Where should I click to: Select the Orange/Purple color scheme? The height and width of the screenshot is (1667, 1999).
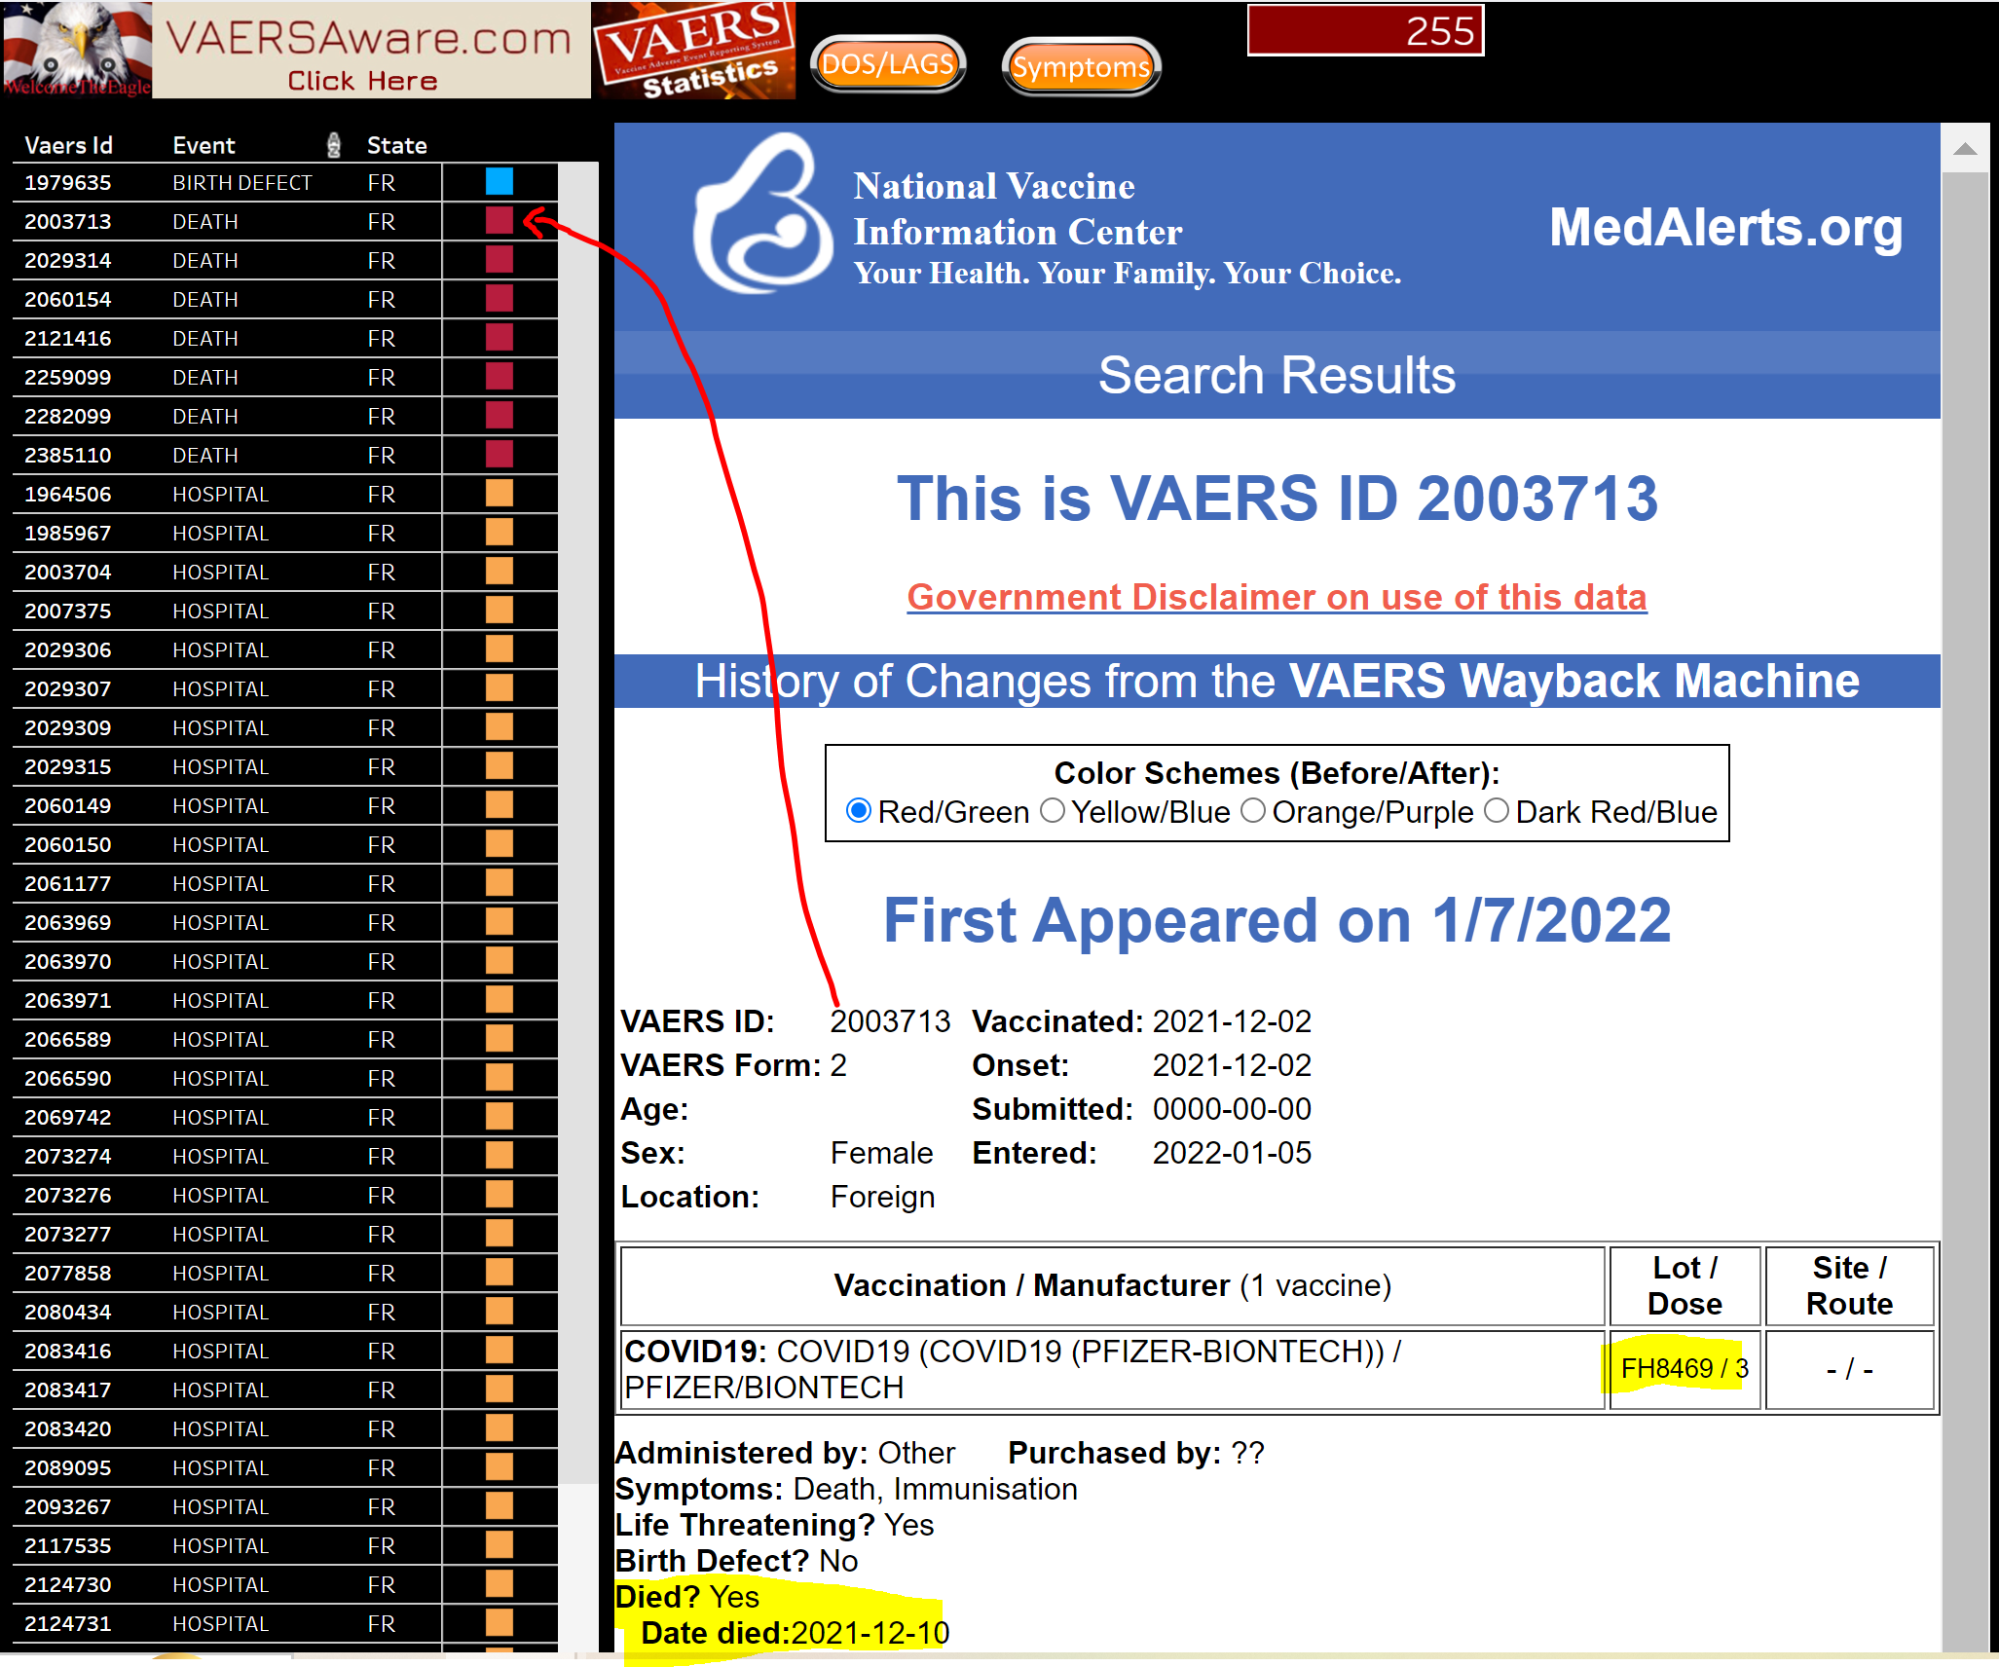coord(1253,810)
